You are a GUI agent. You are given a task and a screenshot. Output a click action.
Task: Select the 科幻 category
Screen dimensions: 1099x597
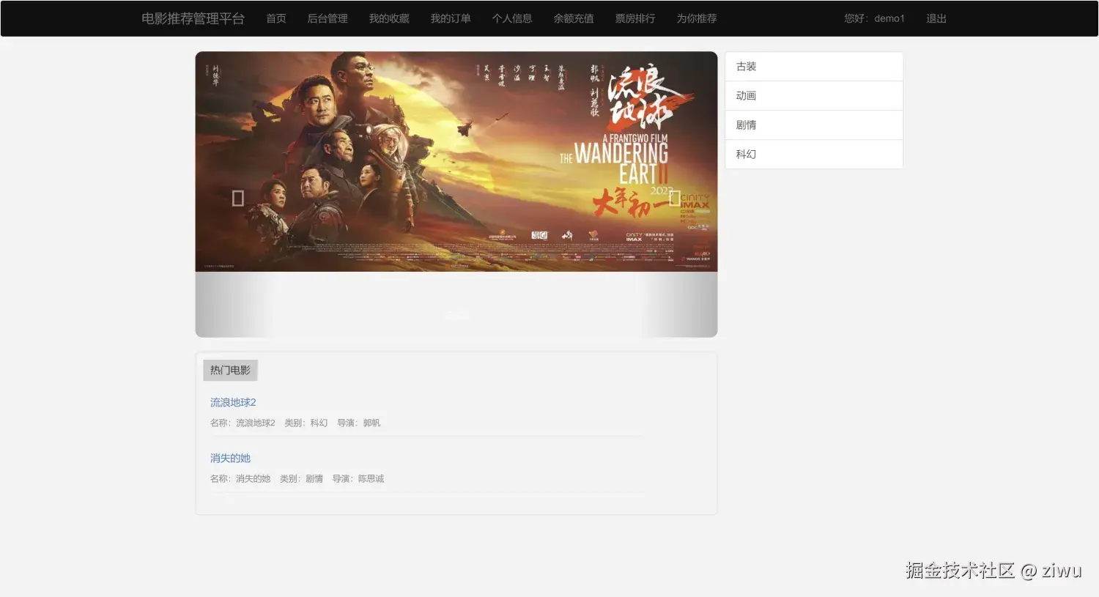(x=814, y=155)
